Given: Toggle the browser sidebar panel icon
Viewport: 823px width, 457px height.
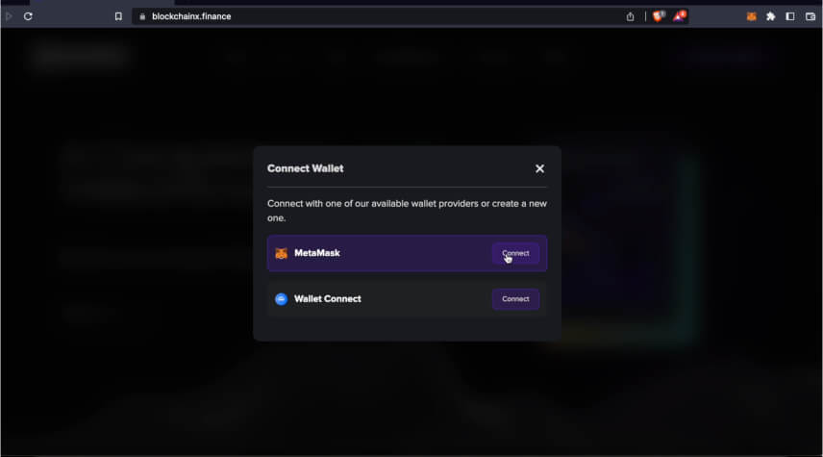Looking at the screenshot, I should 790,16.
